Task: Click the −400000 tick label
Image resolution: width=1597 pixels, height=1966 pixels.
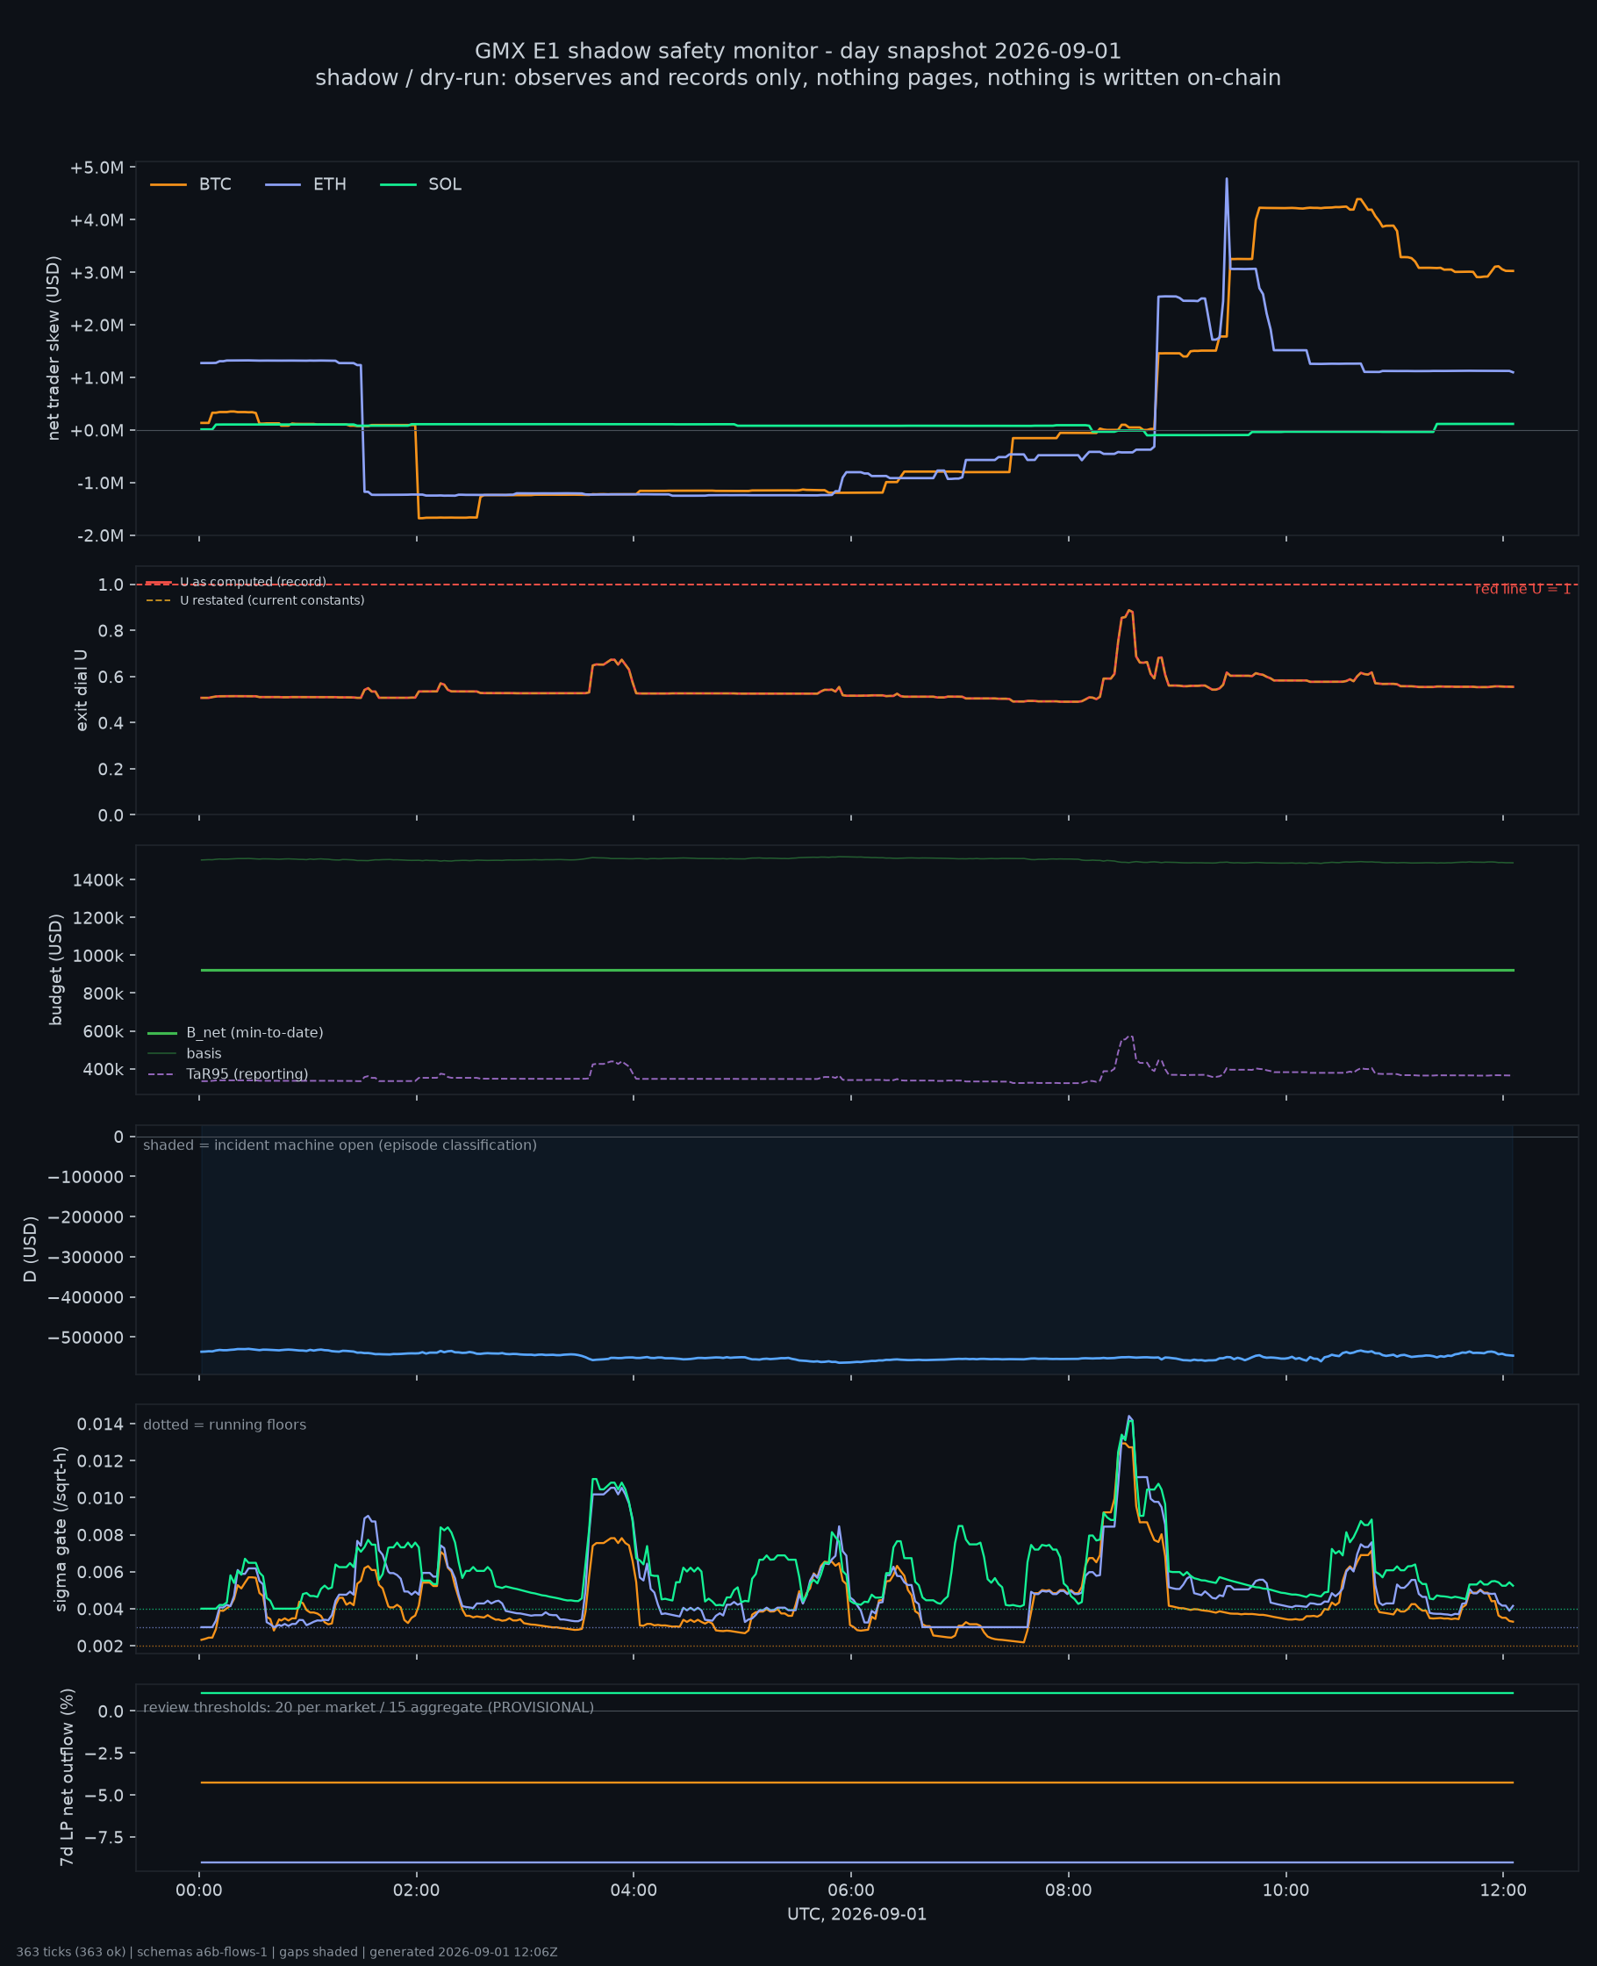Action: [x=84, y=1298]
